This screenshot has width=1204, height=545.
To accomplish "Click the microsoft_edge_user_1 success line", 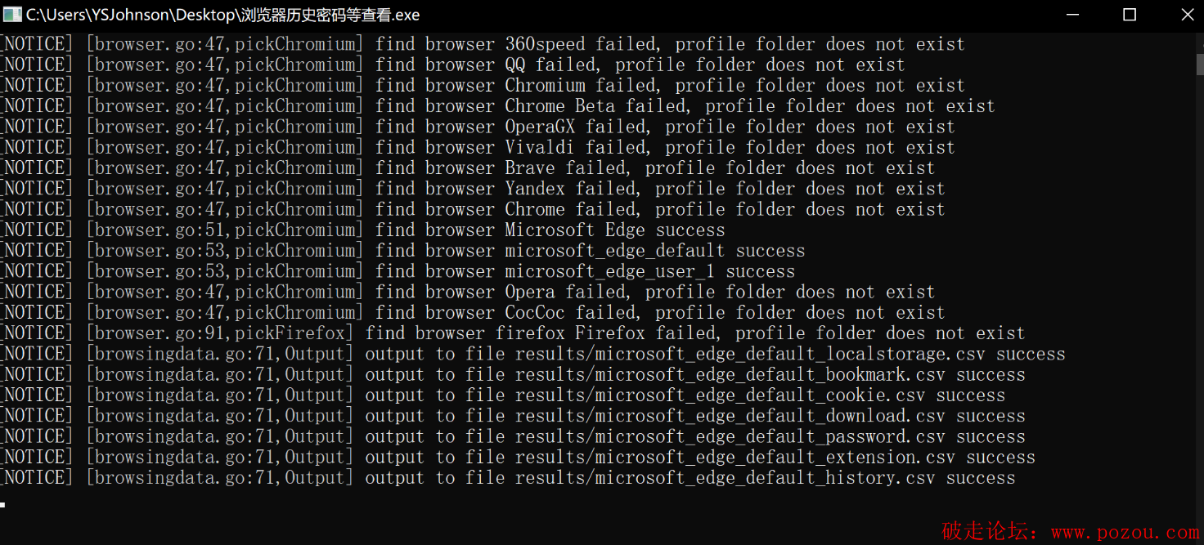I will [398, 271].
